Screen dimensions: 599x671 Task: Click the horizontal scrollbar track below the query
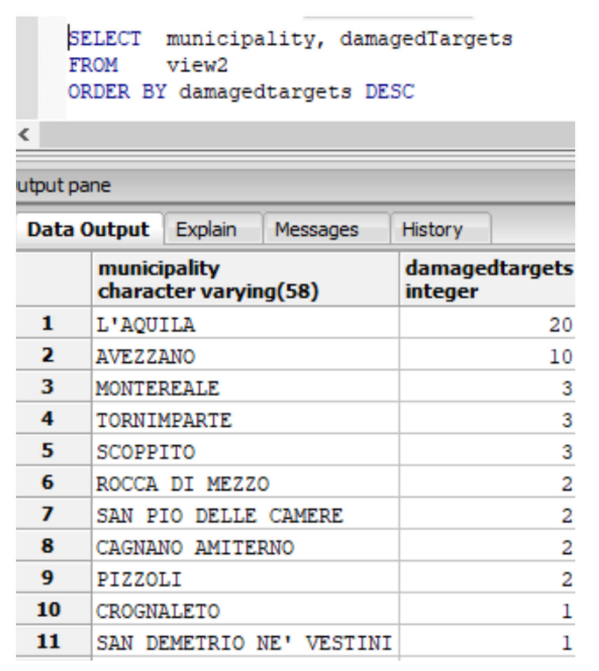coord(303,135)
